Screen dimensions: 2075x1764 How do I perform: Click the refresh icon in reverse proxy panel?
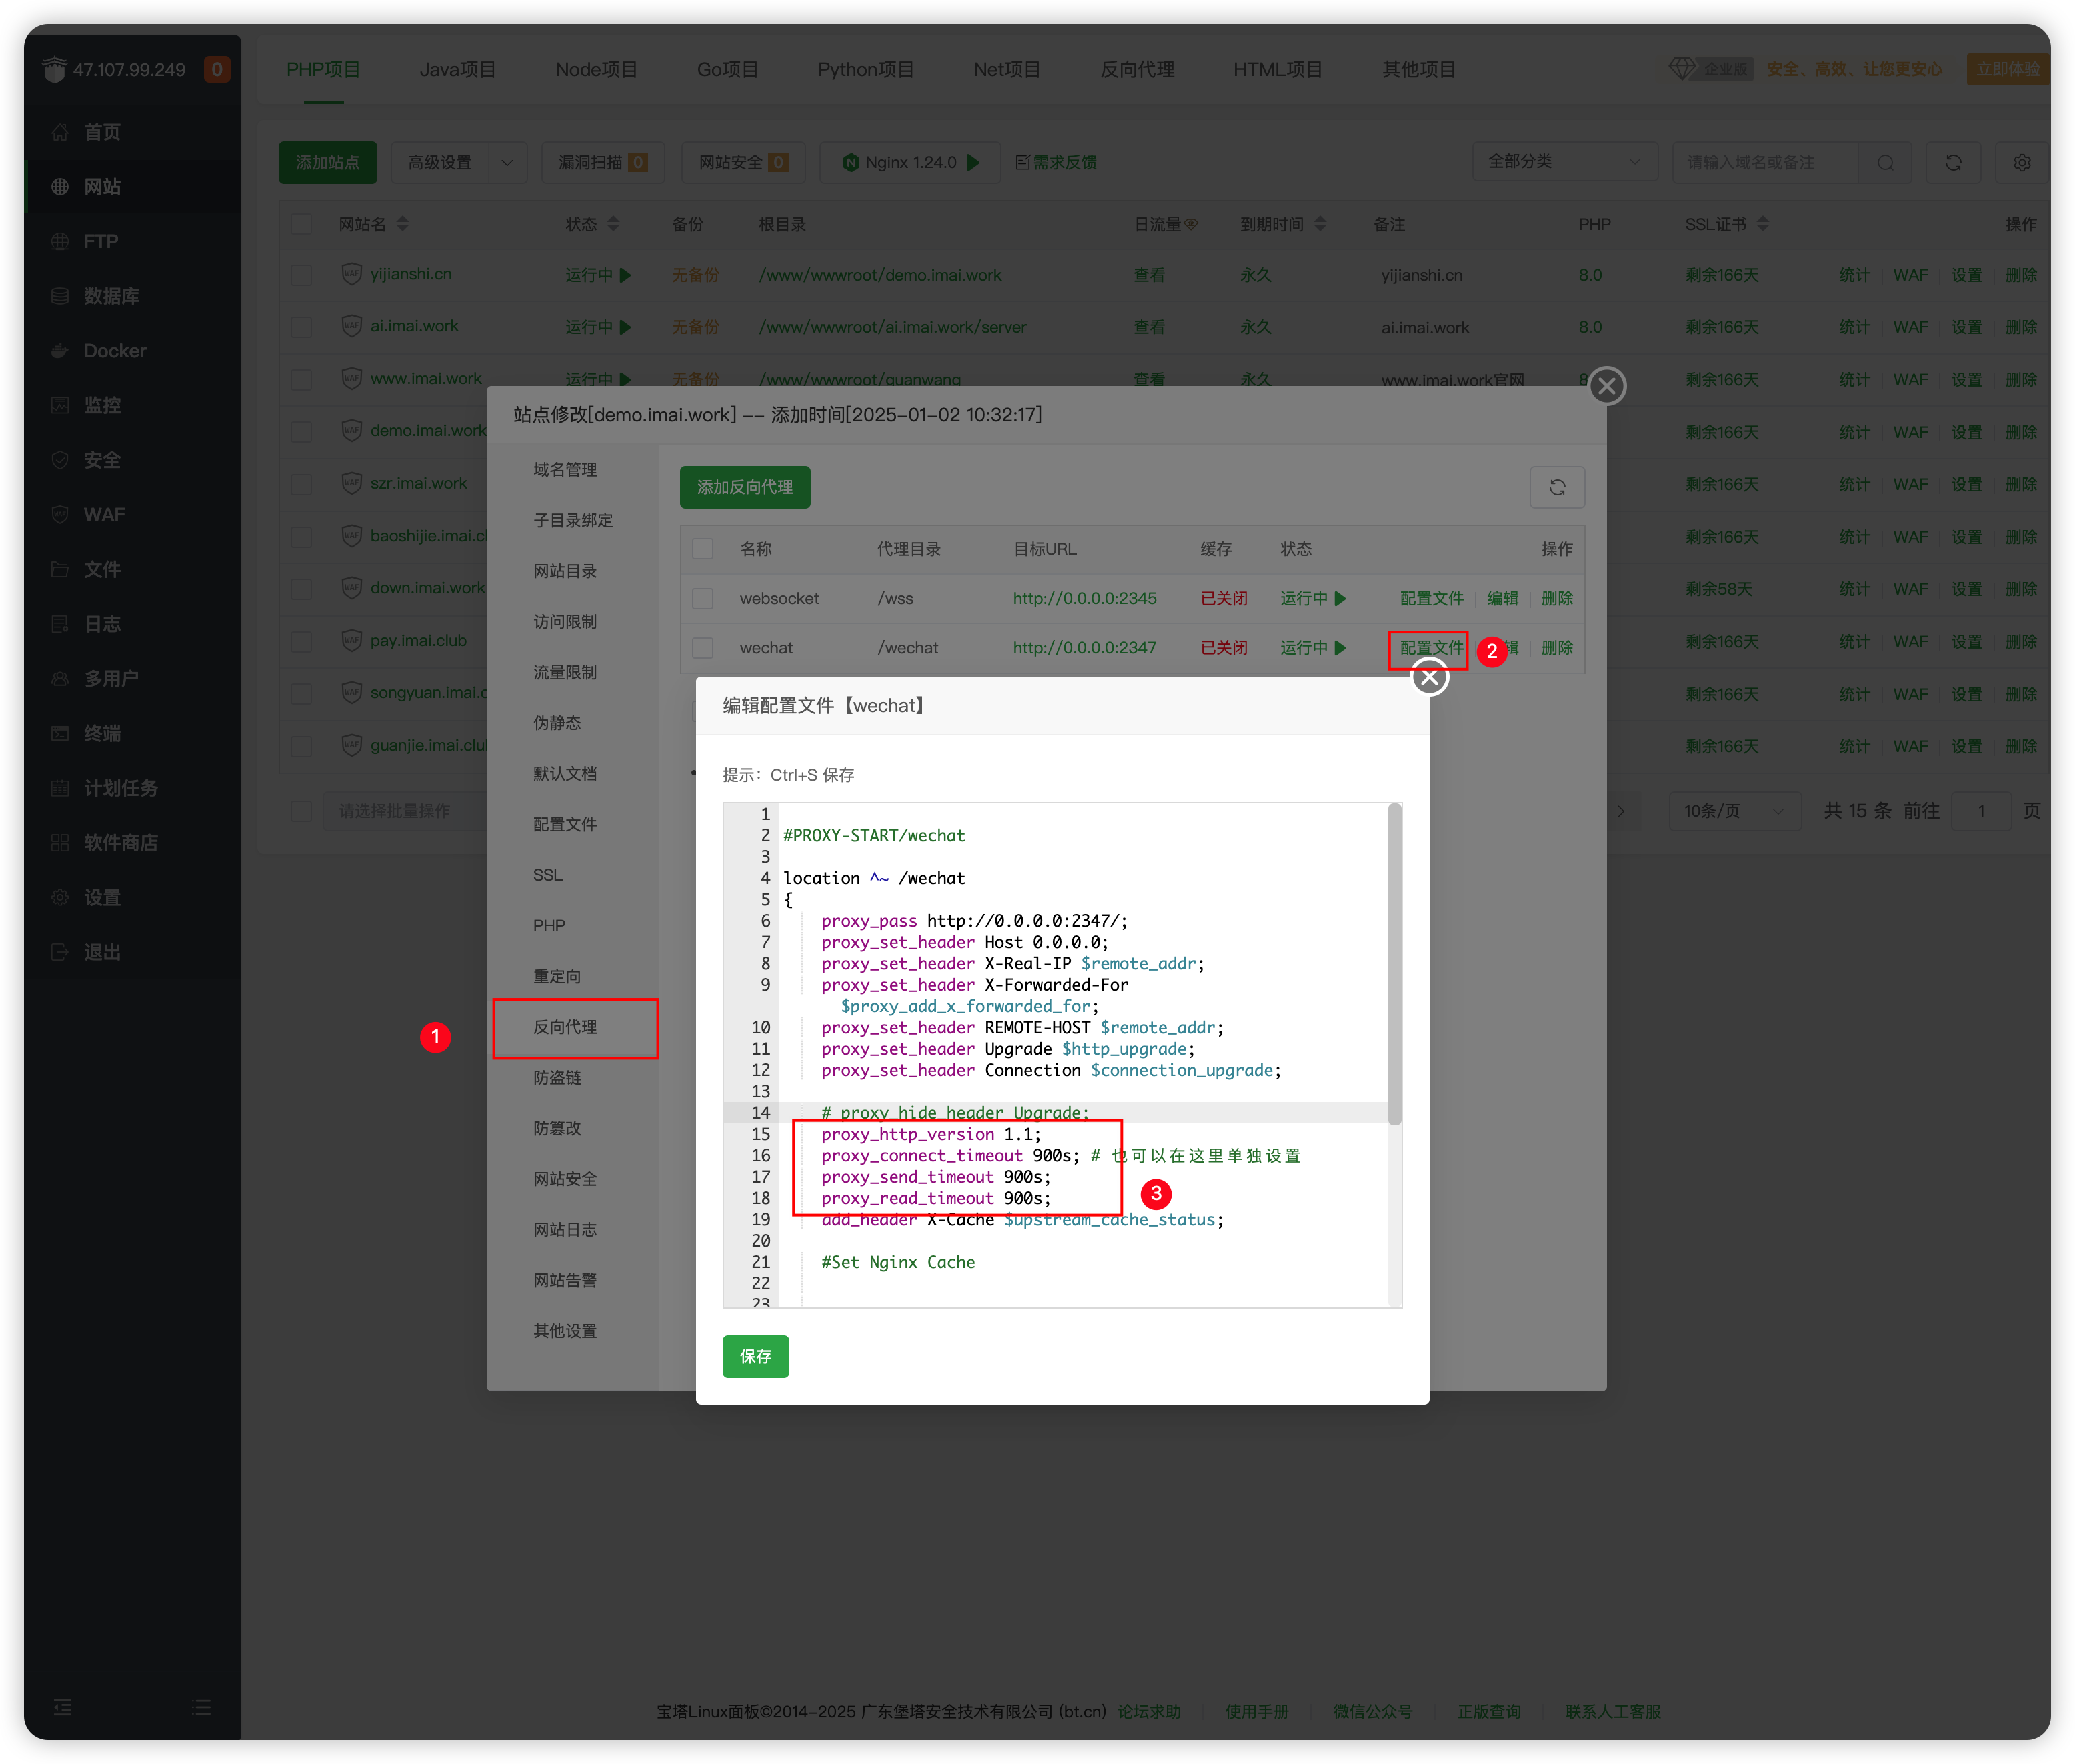click(x=1556, y=487)
